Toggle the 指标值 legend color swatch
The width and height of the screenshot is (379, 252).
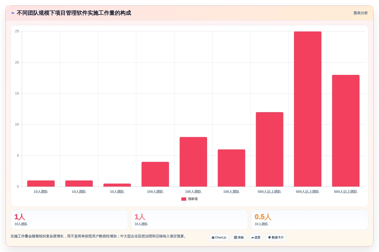184,199
